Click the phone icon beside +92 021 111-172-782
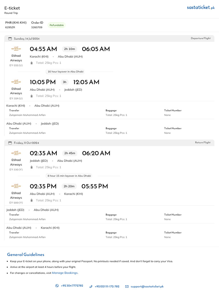This screenshot has height=292, width=219. (91, 286)
